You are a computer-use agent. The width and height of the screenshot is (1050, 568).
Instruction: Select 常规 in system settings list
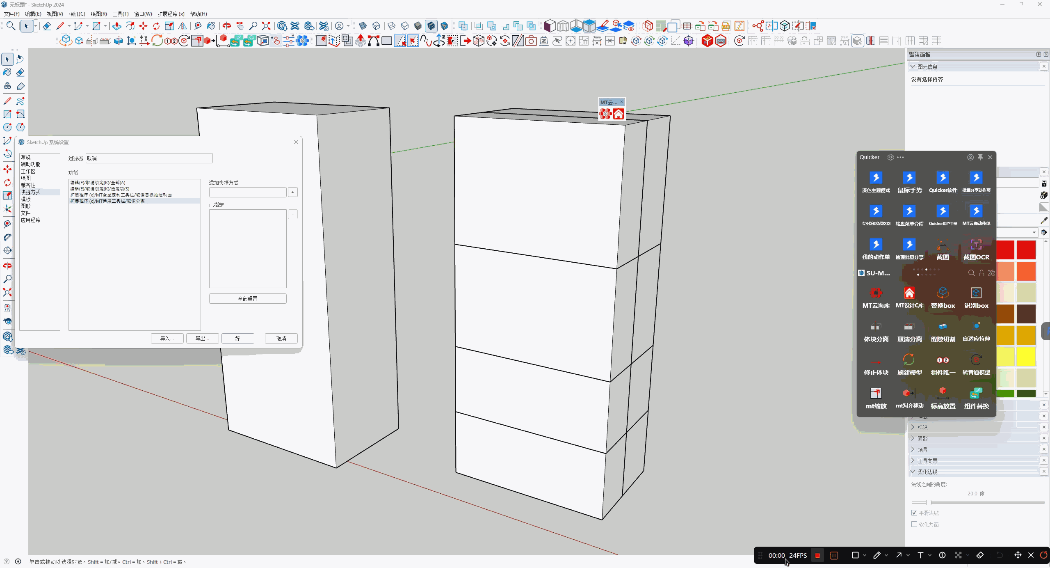[25, 157]
